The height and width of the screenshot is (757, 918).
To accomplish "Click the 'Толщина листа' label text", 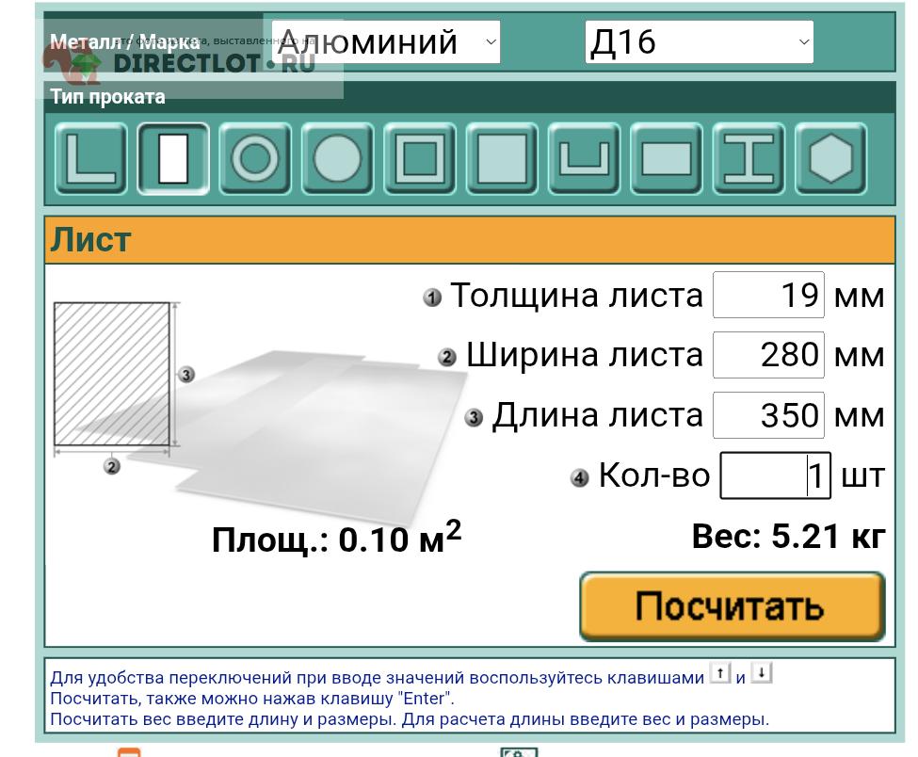I will click(576, 295).
